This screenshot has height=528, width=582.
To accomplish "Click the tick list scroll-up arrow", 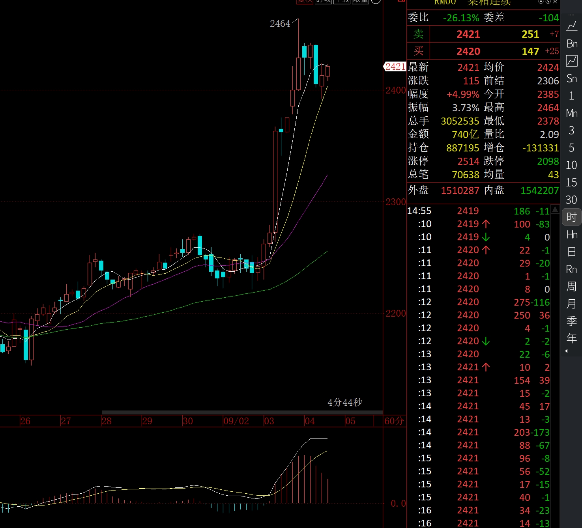I will tap(555, 209).
